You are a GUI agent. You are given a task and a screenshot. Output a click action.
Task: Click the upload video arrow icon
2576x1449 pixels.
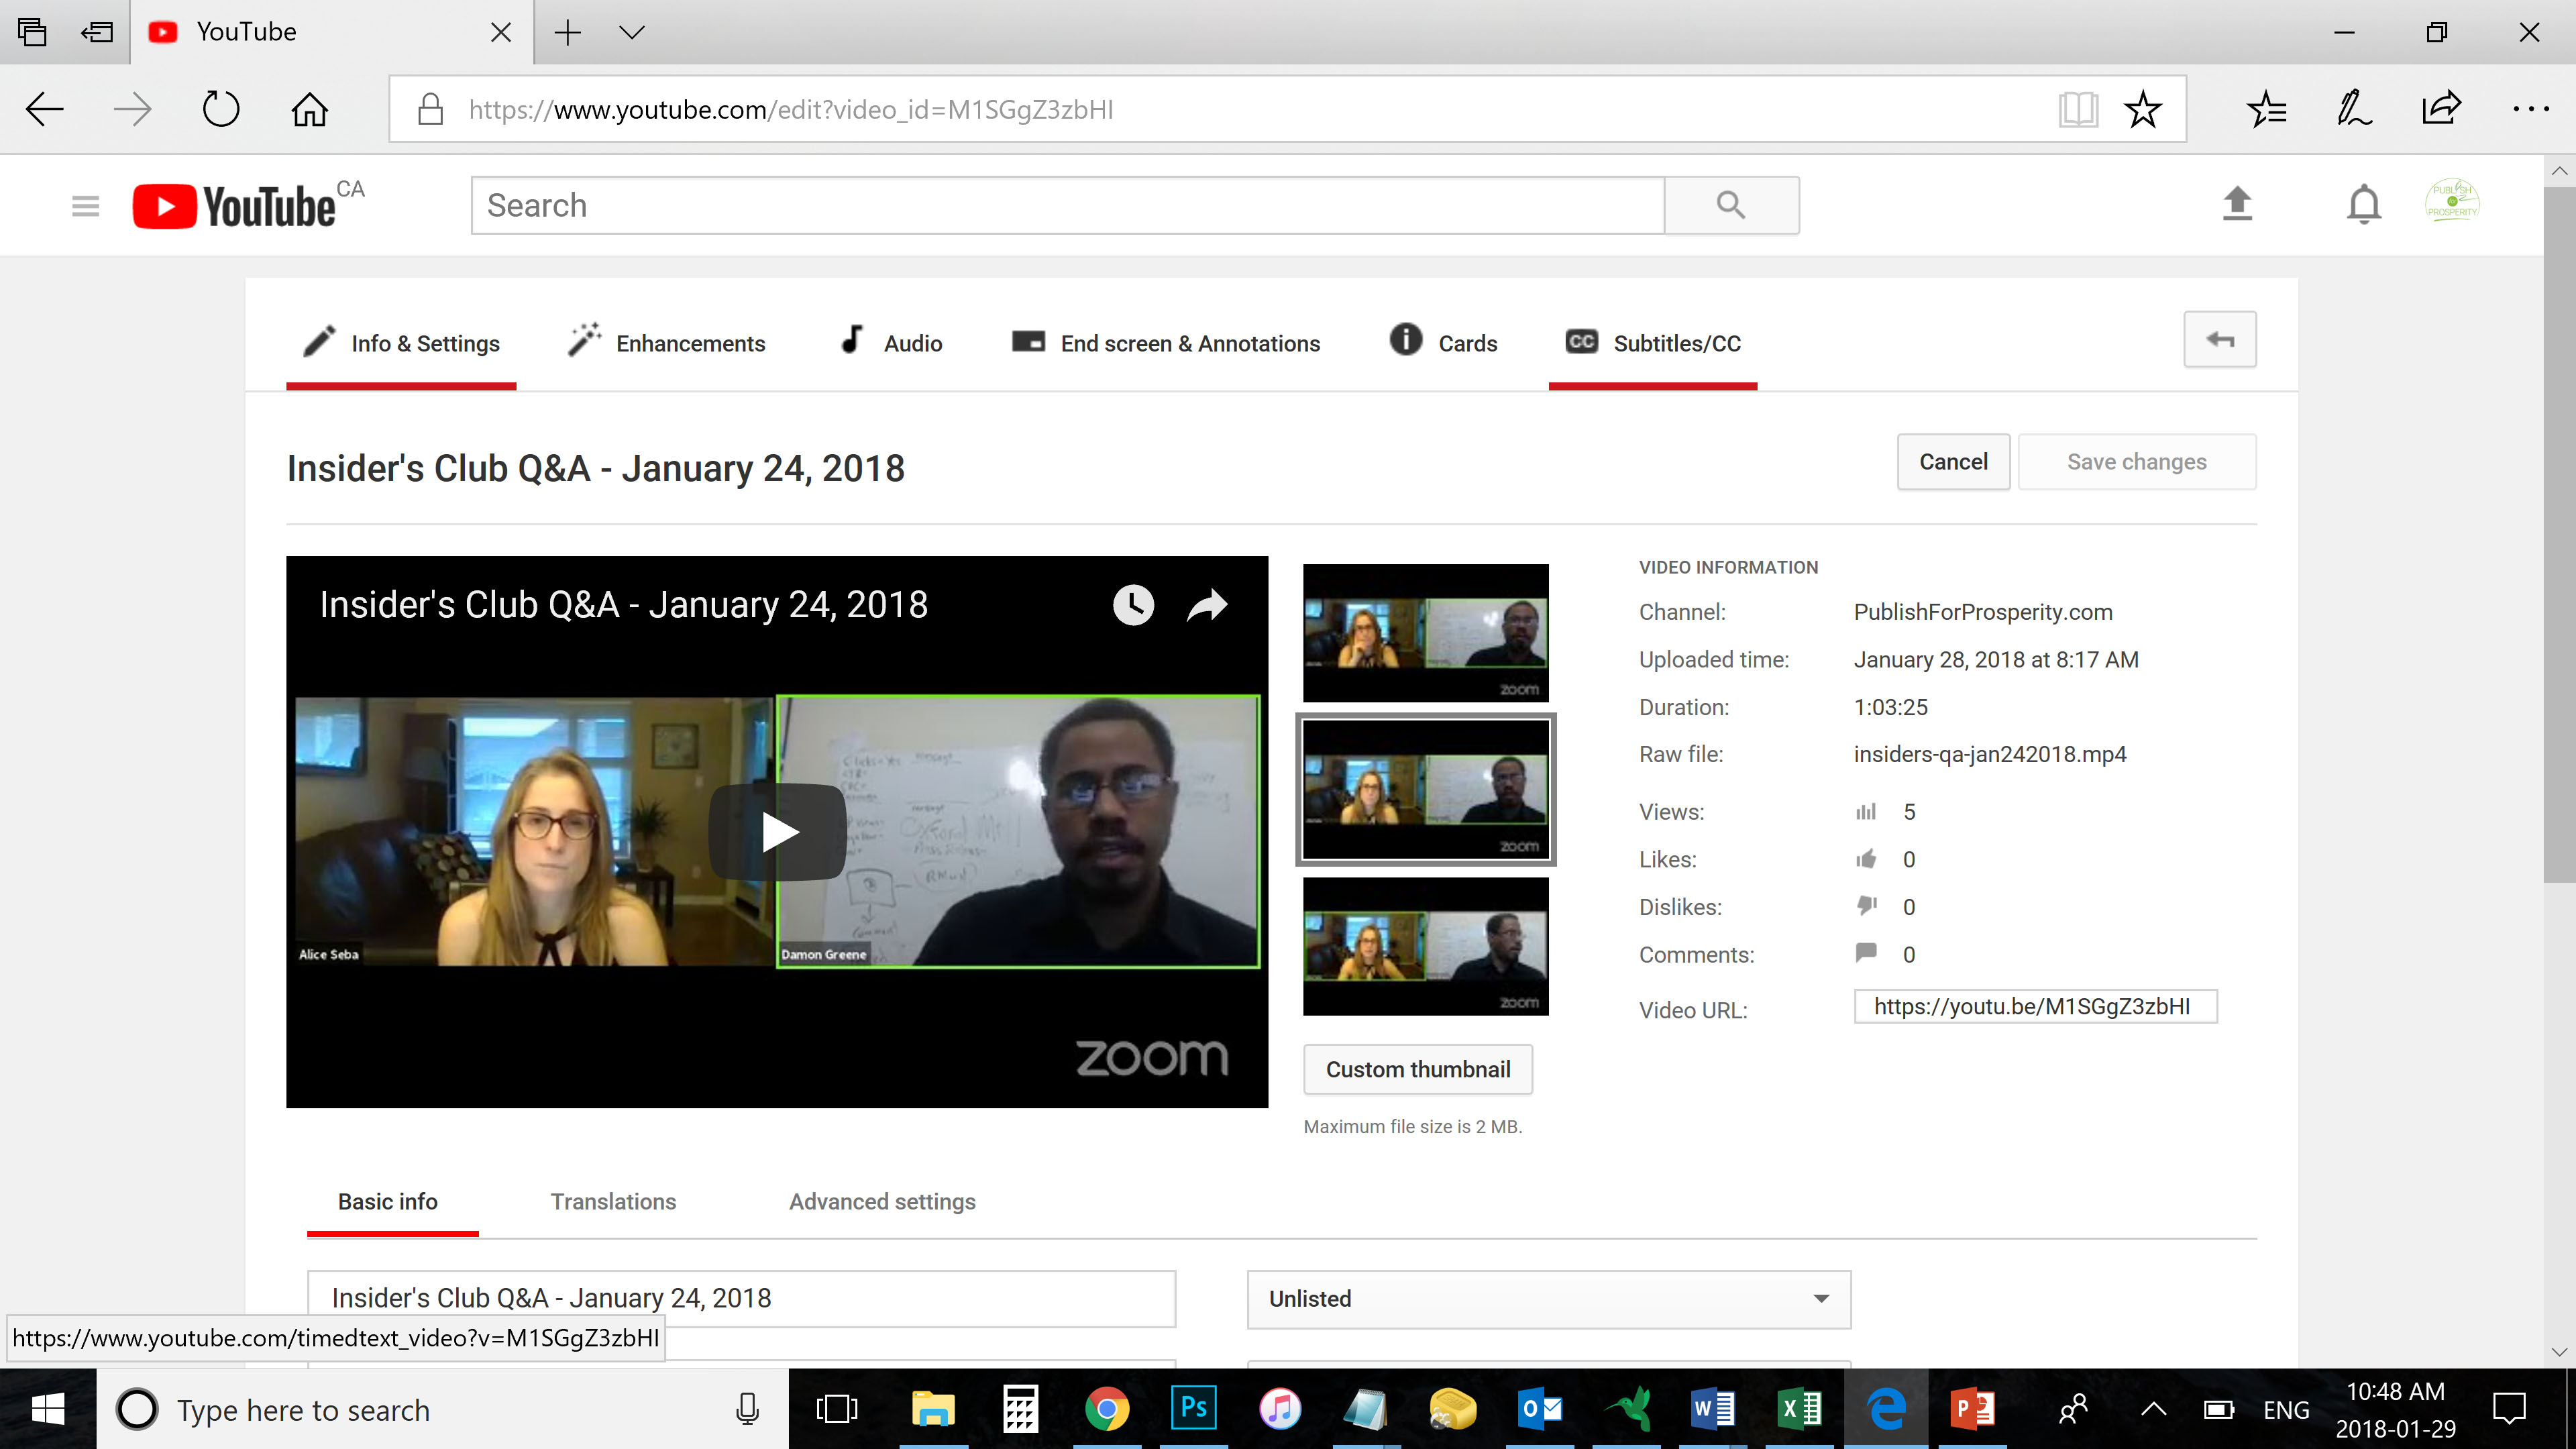[2237, 204]
